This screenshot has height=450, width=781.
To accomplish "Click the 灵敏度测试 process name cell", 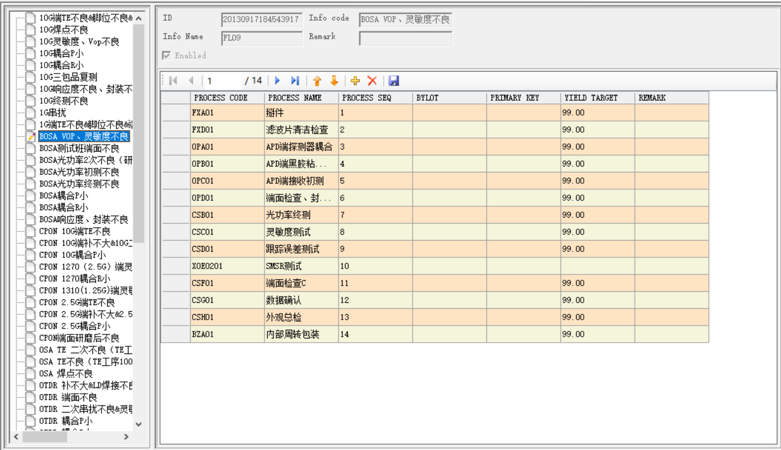I will click(301, 232).
